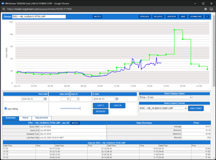Click the Query End Jun 26 2024 value

pos(45,130)
